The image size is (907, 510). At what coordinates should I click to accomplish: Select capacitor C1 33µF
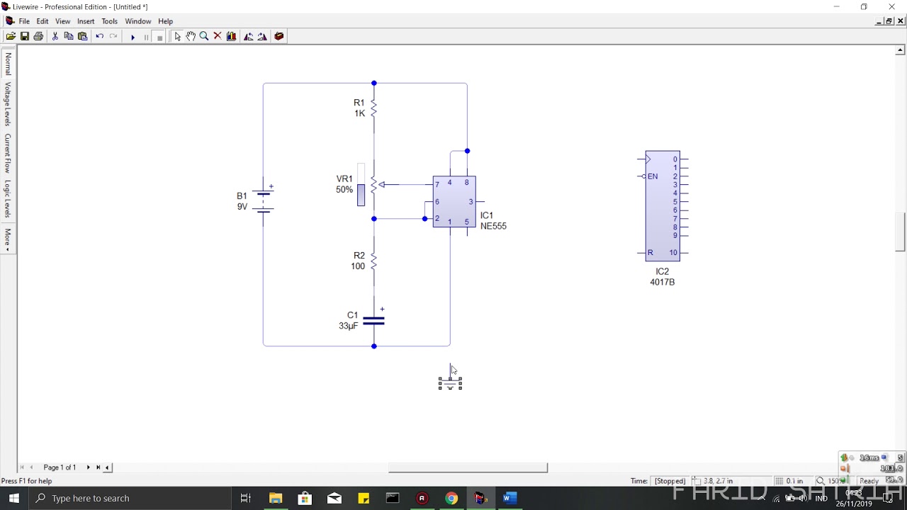pos(373,320)
